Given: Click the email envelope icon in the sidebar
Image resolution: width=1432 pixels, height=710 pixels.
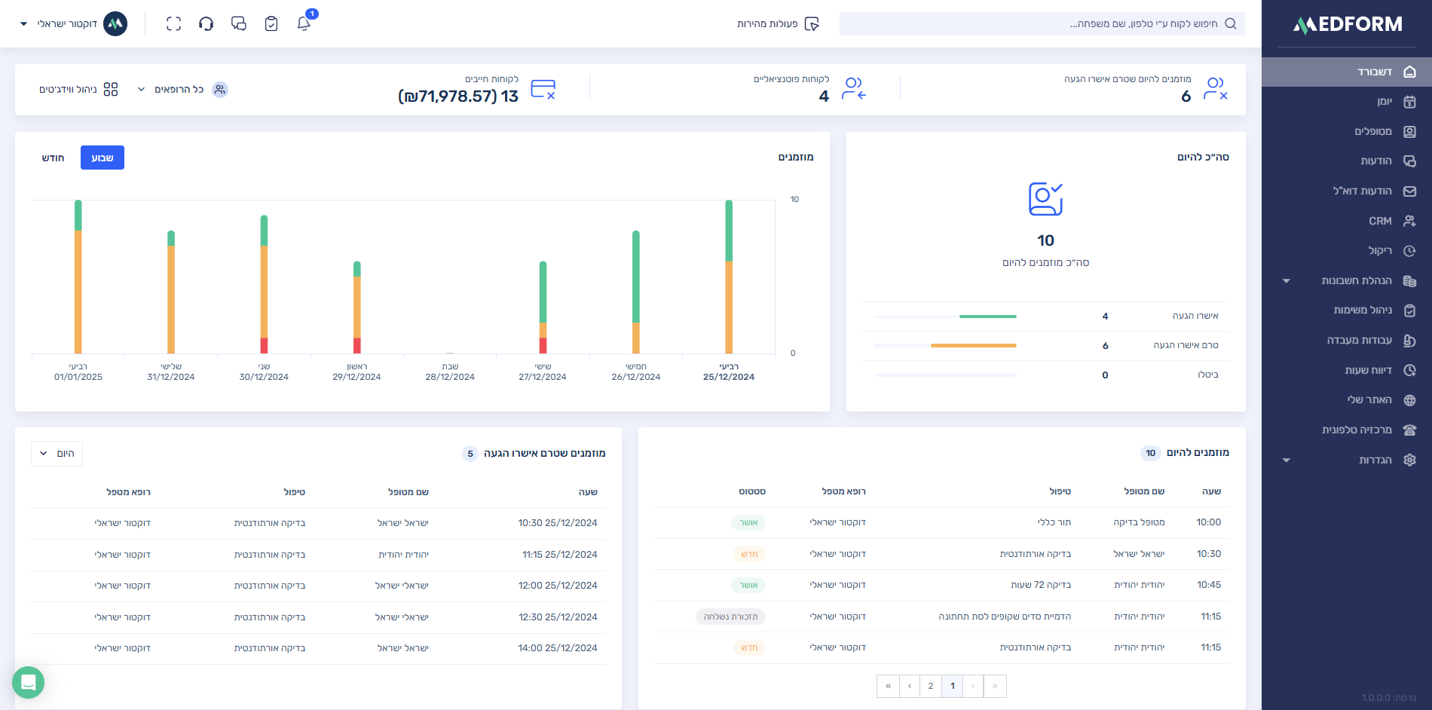Looking at the screenshot, I should 1410,191.
